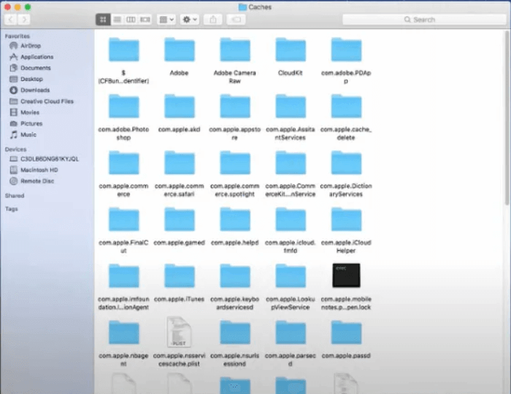
Task: Click the Search field
Action: (x=424, y=20)
